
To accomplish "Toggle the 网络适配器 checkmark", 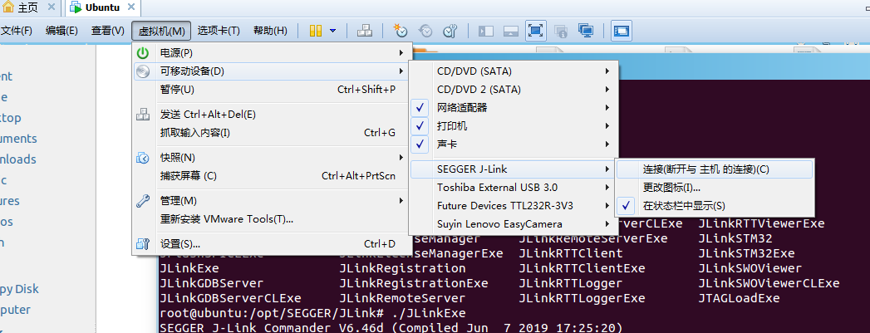I will pyautogui.click(x=421, y=107).
